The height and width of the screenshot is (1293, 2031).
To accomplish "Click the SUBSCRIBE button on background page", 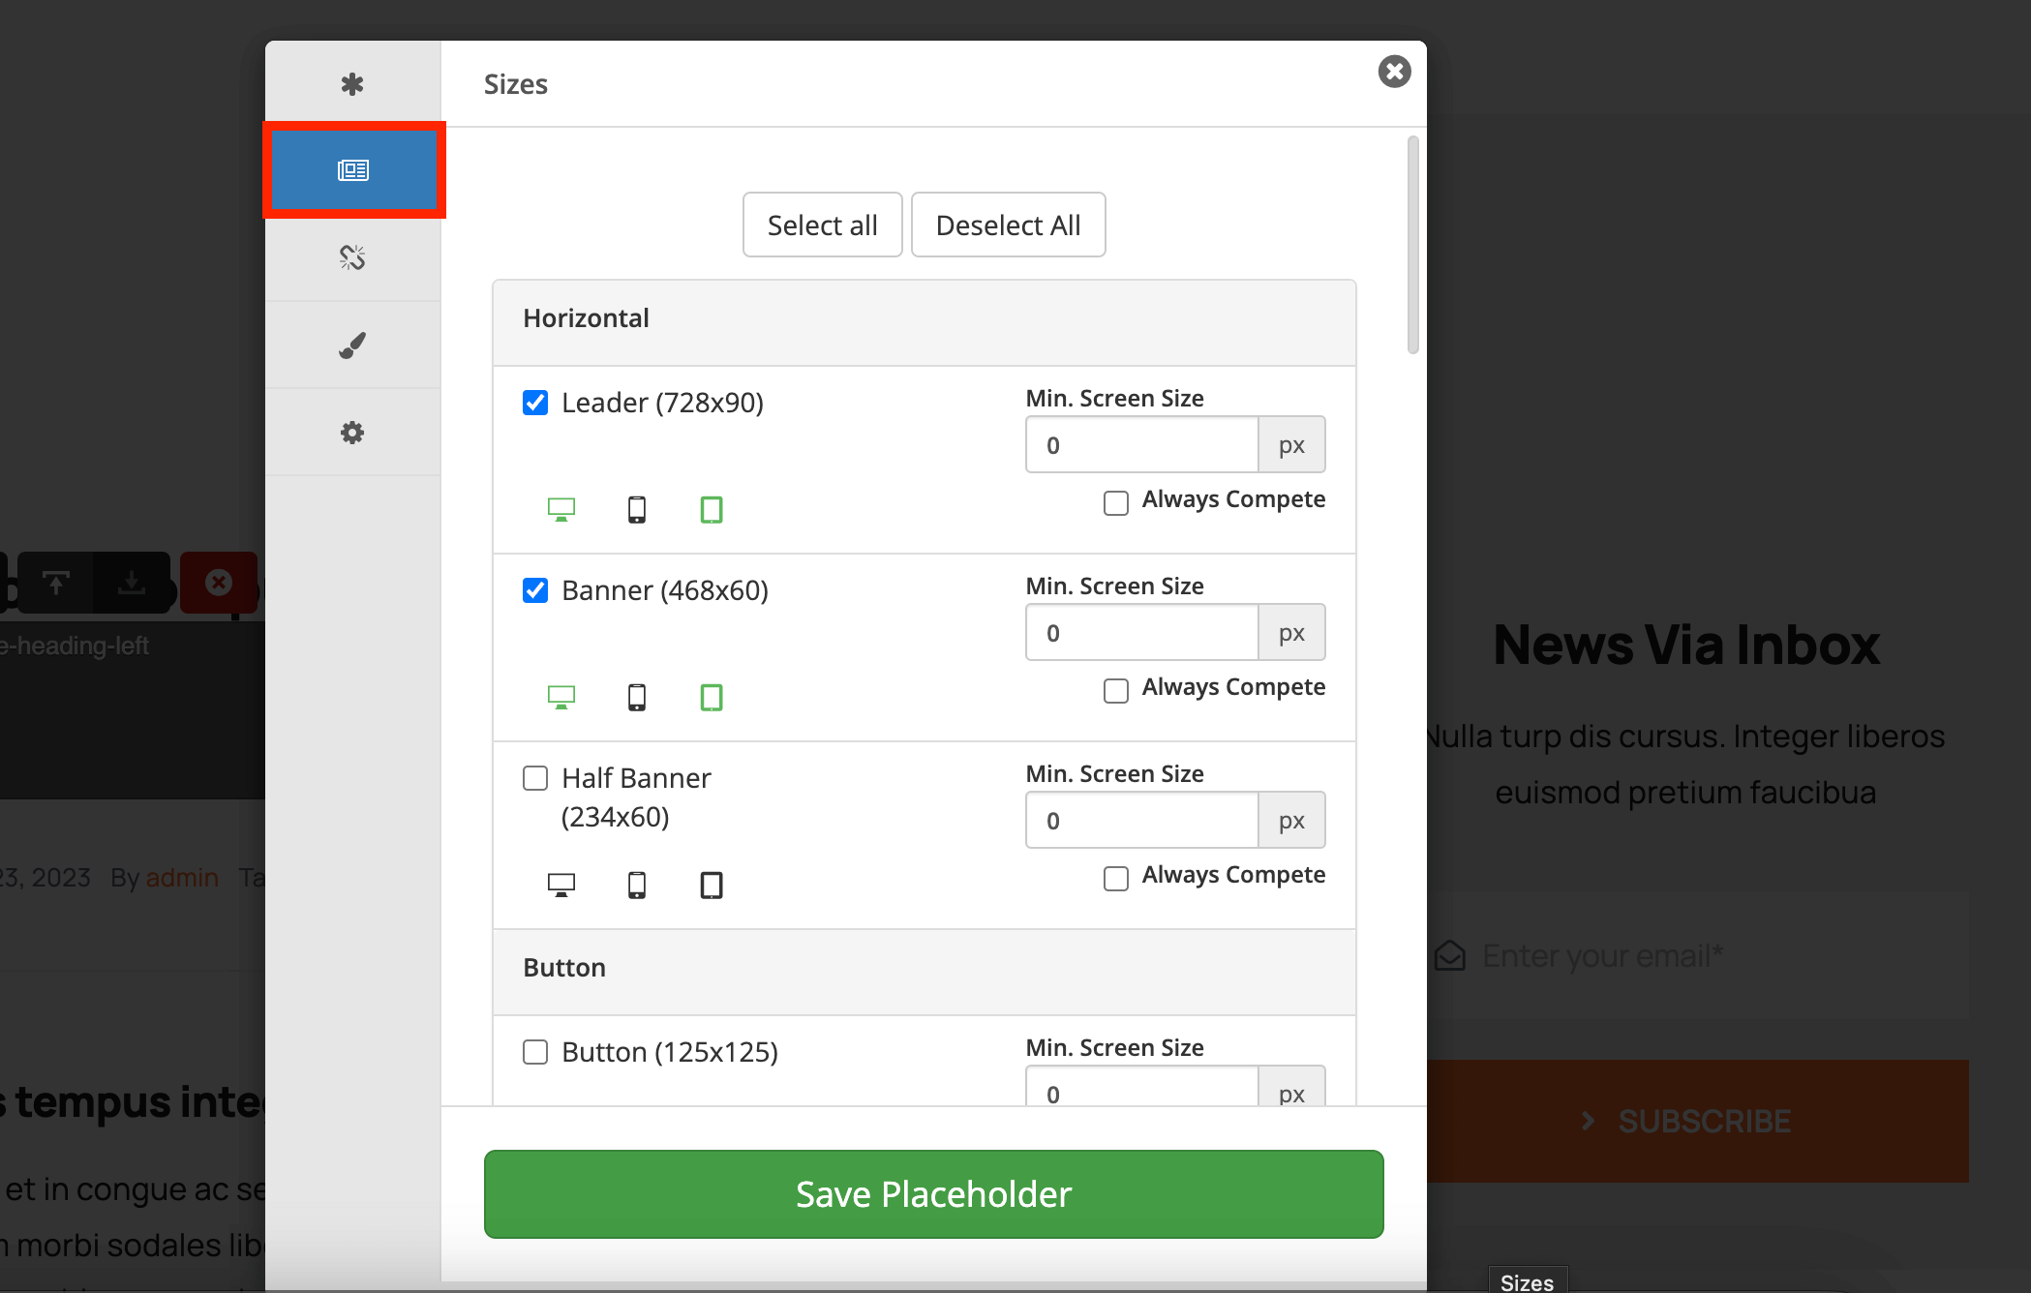I will 1698,1121.
